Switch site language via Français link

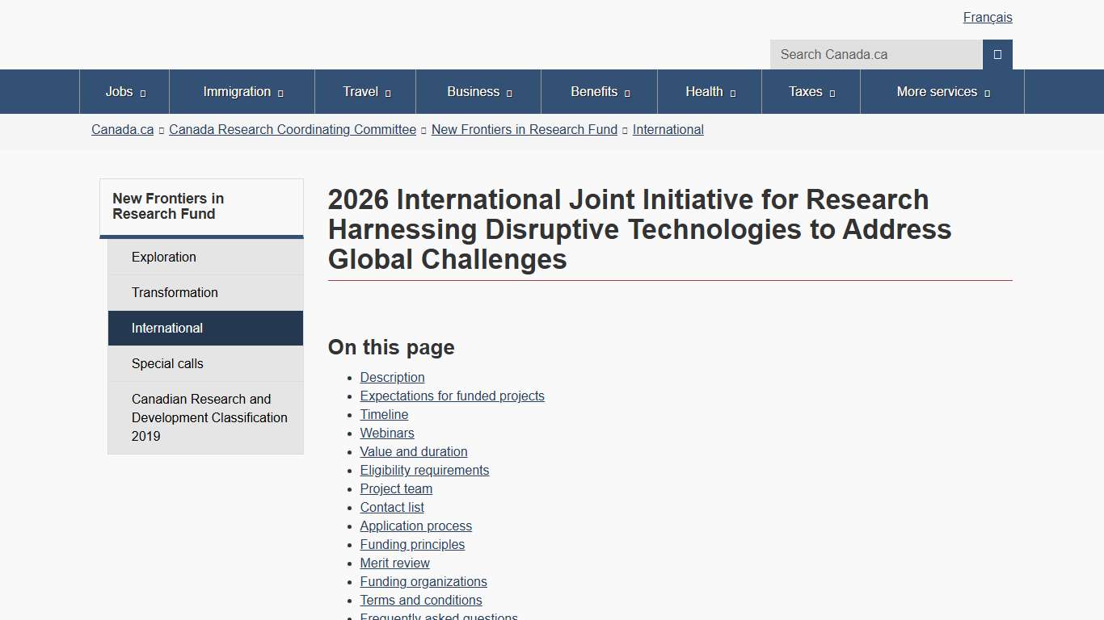(987, 17)
